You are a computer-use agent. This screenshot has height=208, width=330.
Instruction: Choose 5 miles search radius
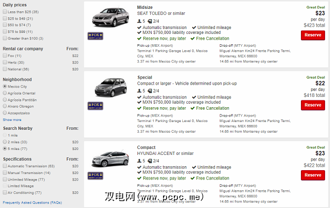[x=5, y=149]
